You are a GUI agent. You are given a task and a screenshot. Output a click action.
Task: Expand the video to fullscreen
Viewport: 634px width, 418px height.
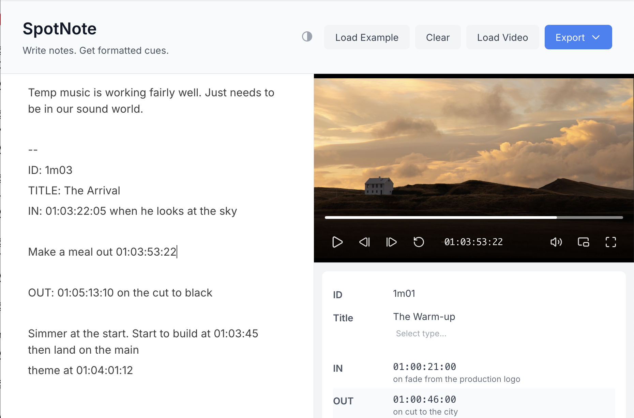click(x=610, y=242)
